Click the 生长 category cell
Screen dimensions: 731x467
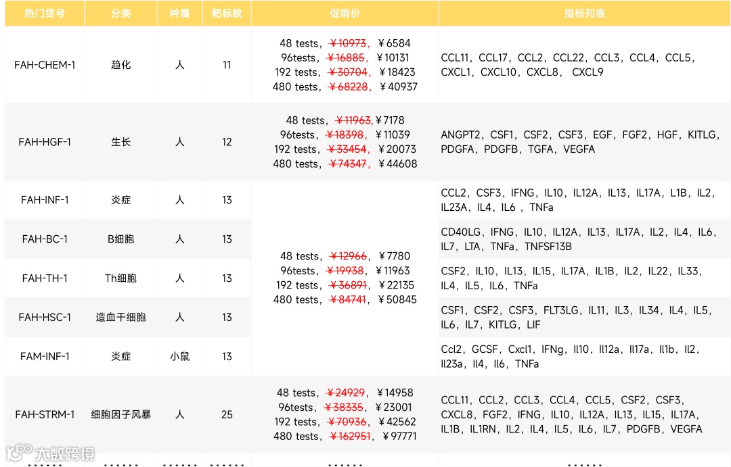pos(120,142)
